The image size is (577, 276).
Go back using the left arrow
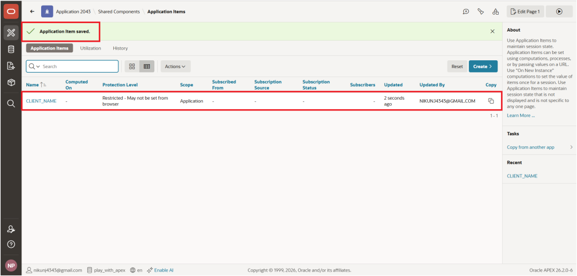tap(32, 11)
